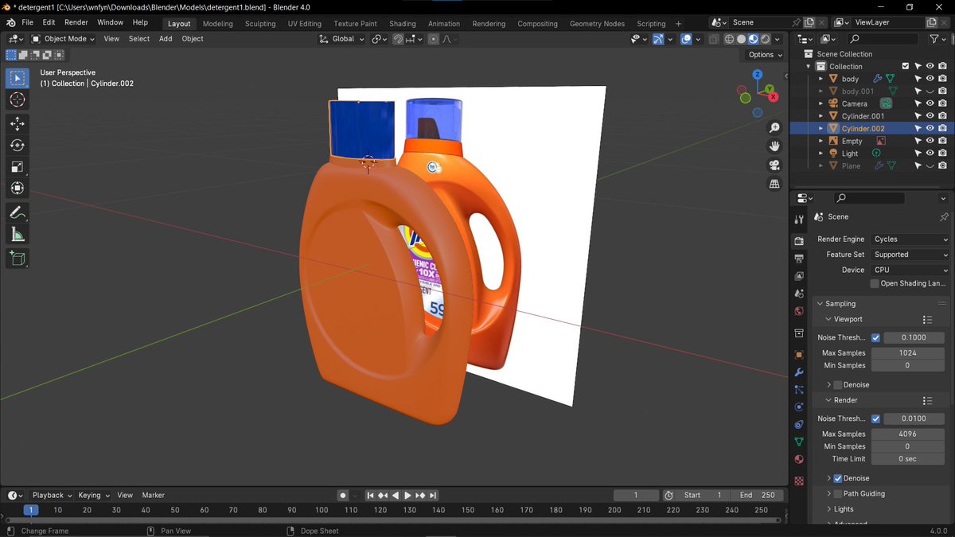This screenshot has width=955, height=537.
Task: Switch to the Sculpting workspace tab
Action: [x=259, y=23]
